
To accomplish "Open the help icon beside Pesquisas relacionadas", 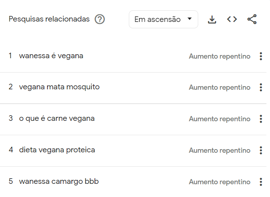I will tap(100, 19).
